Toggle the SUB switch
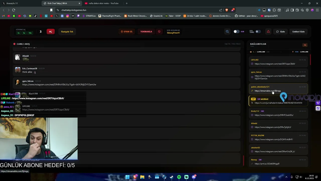This screenshot has width=321, height=181. [x=236, y=31]
